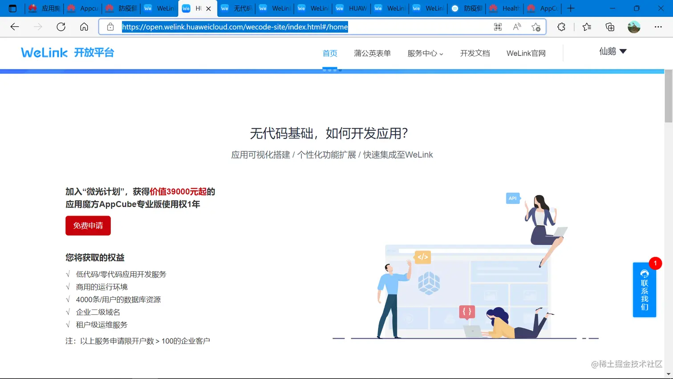This screenshot has width=673, height=379.
Task: Start read aloud from the address bar
Action: [517, 27]
